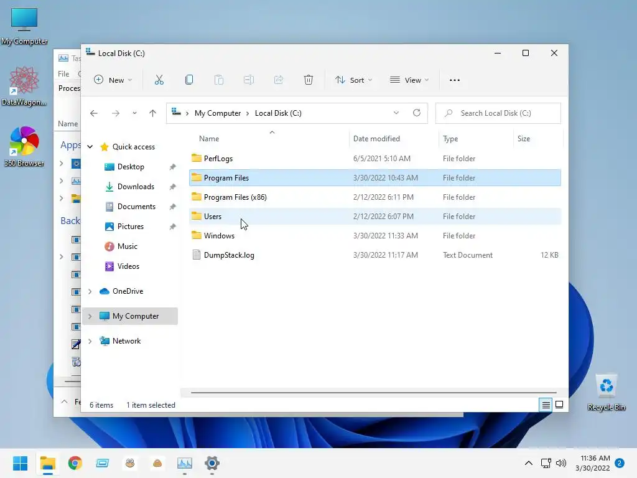Select the My Computer desktop icon
637x478 pixels.
point(24,26)
